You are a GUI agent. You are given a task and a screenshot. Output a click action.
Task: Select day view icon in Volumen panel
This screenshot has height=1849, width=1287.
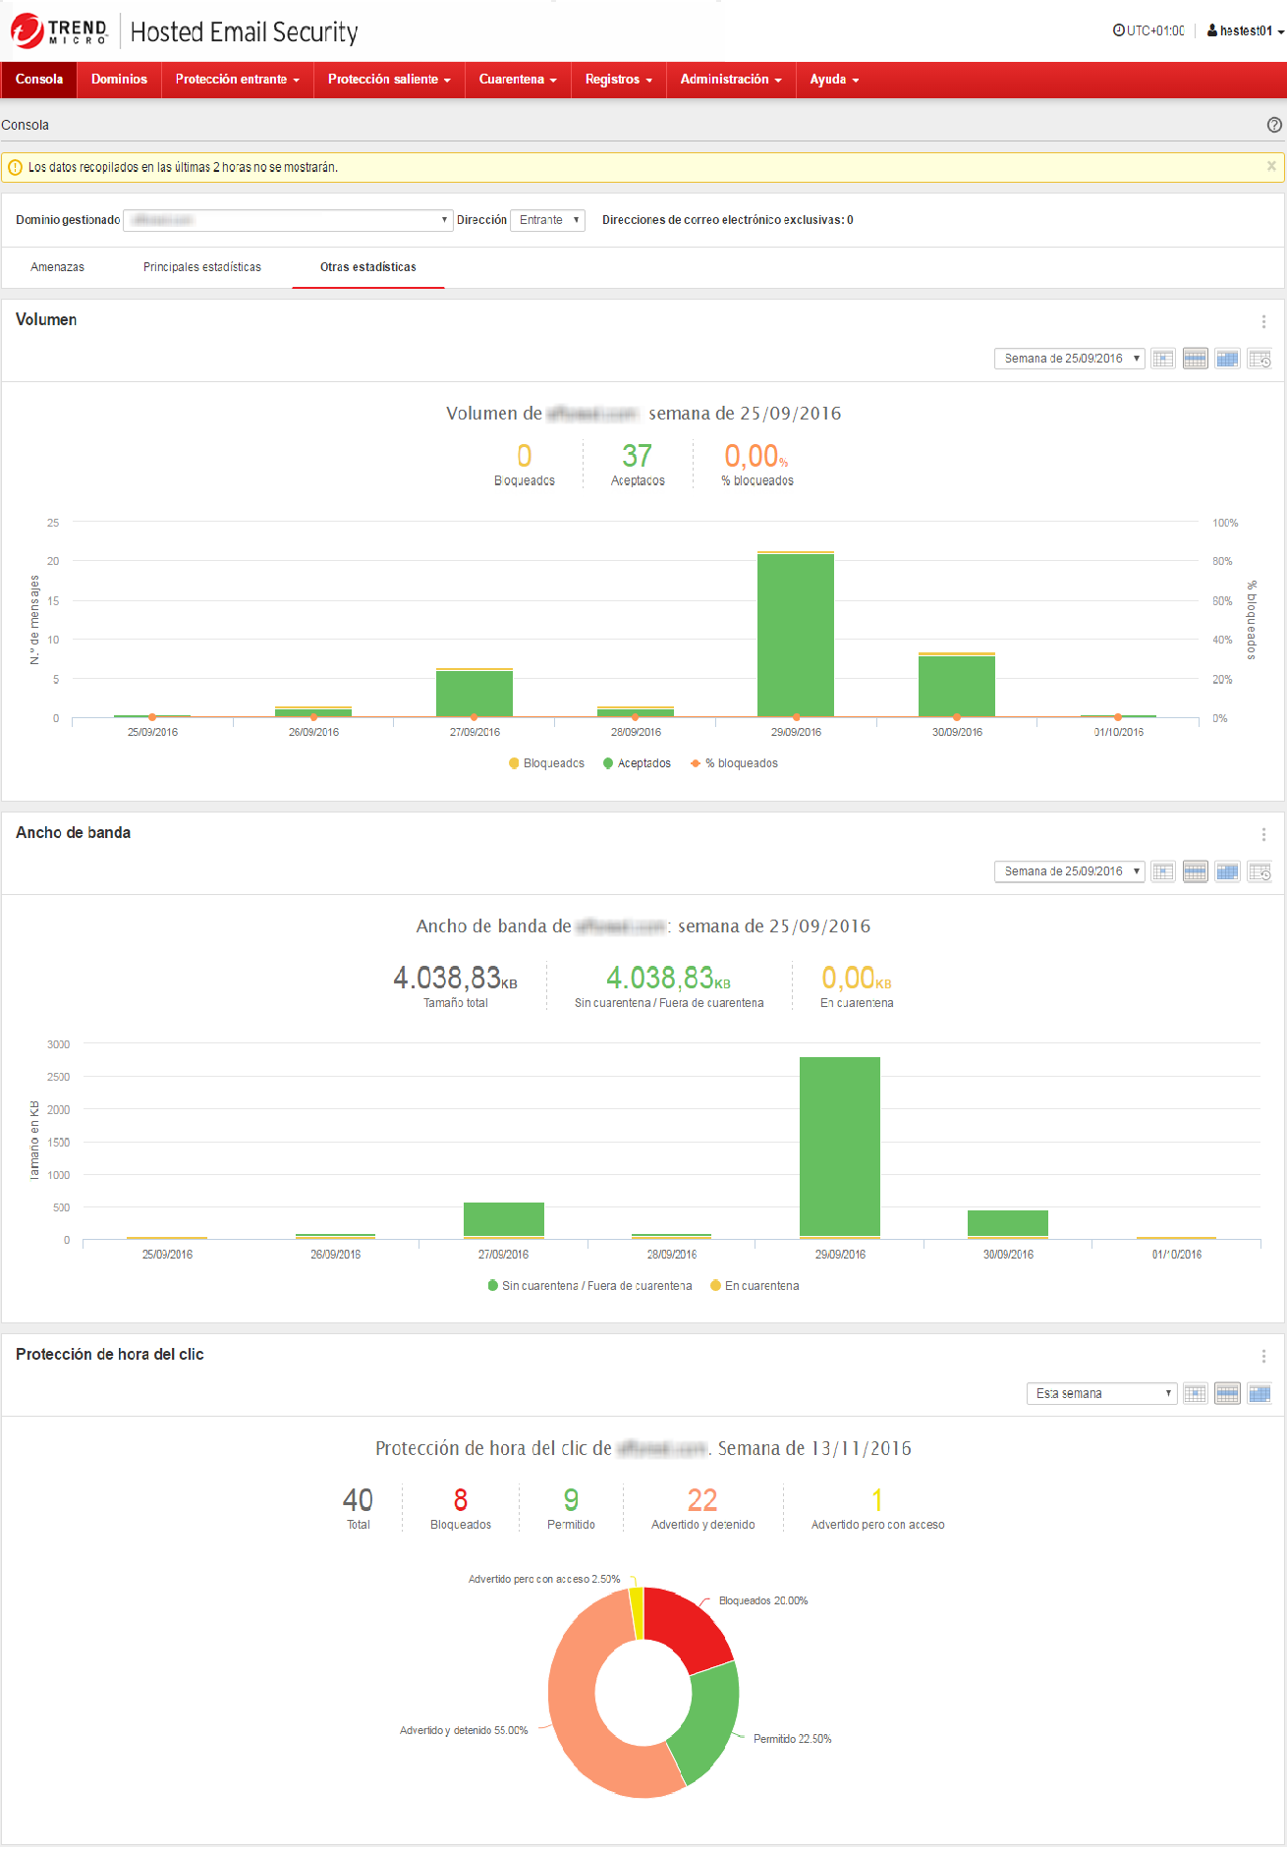[1163, 359]
